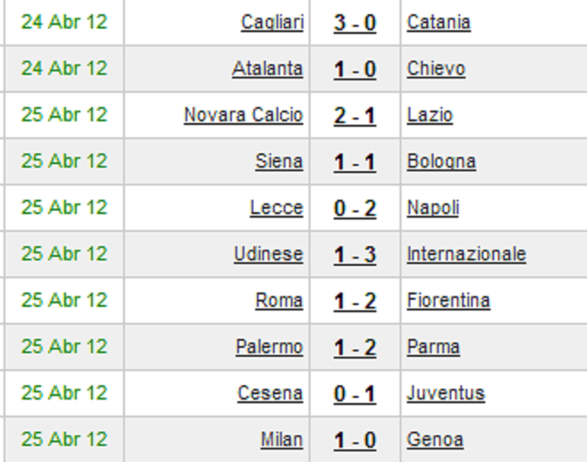Open the Atalanta team link
This screenshot has width=587, height=462.
tap(268, 69)
